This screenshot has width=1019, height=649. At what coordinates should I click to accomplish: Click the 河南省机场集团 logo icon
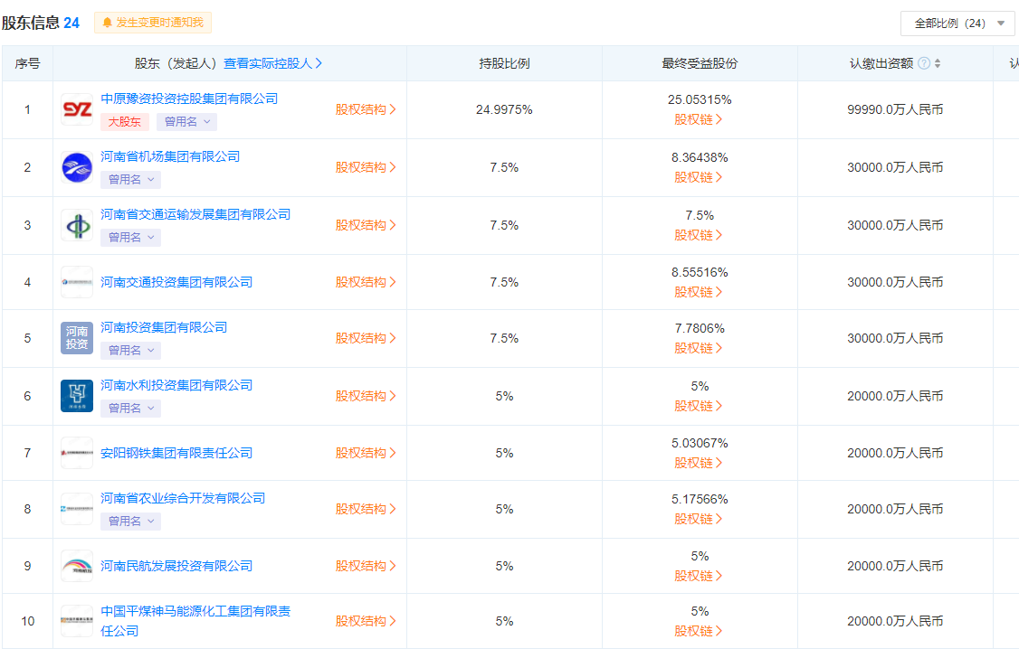click(77, 167)
